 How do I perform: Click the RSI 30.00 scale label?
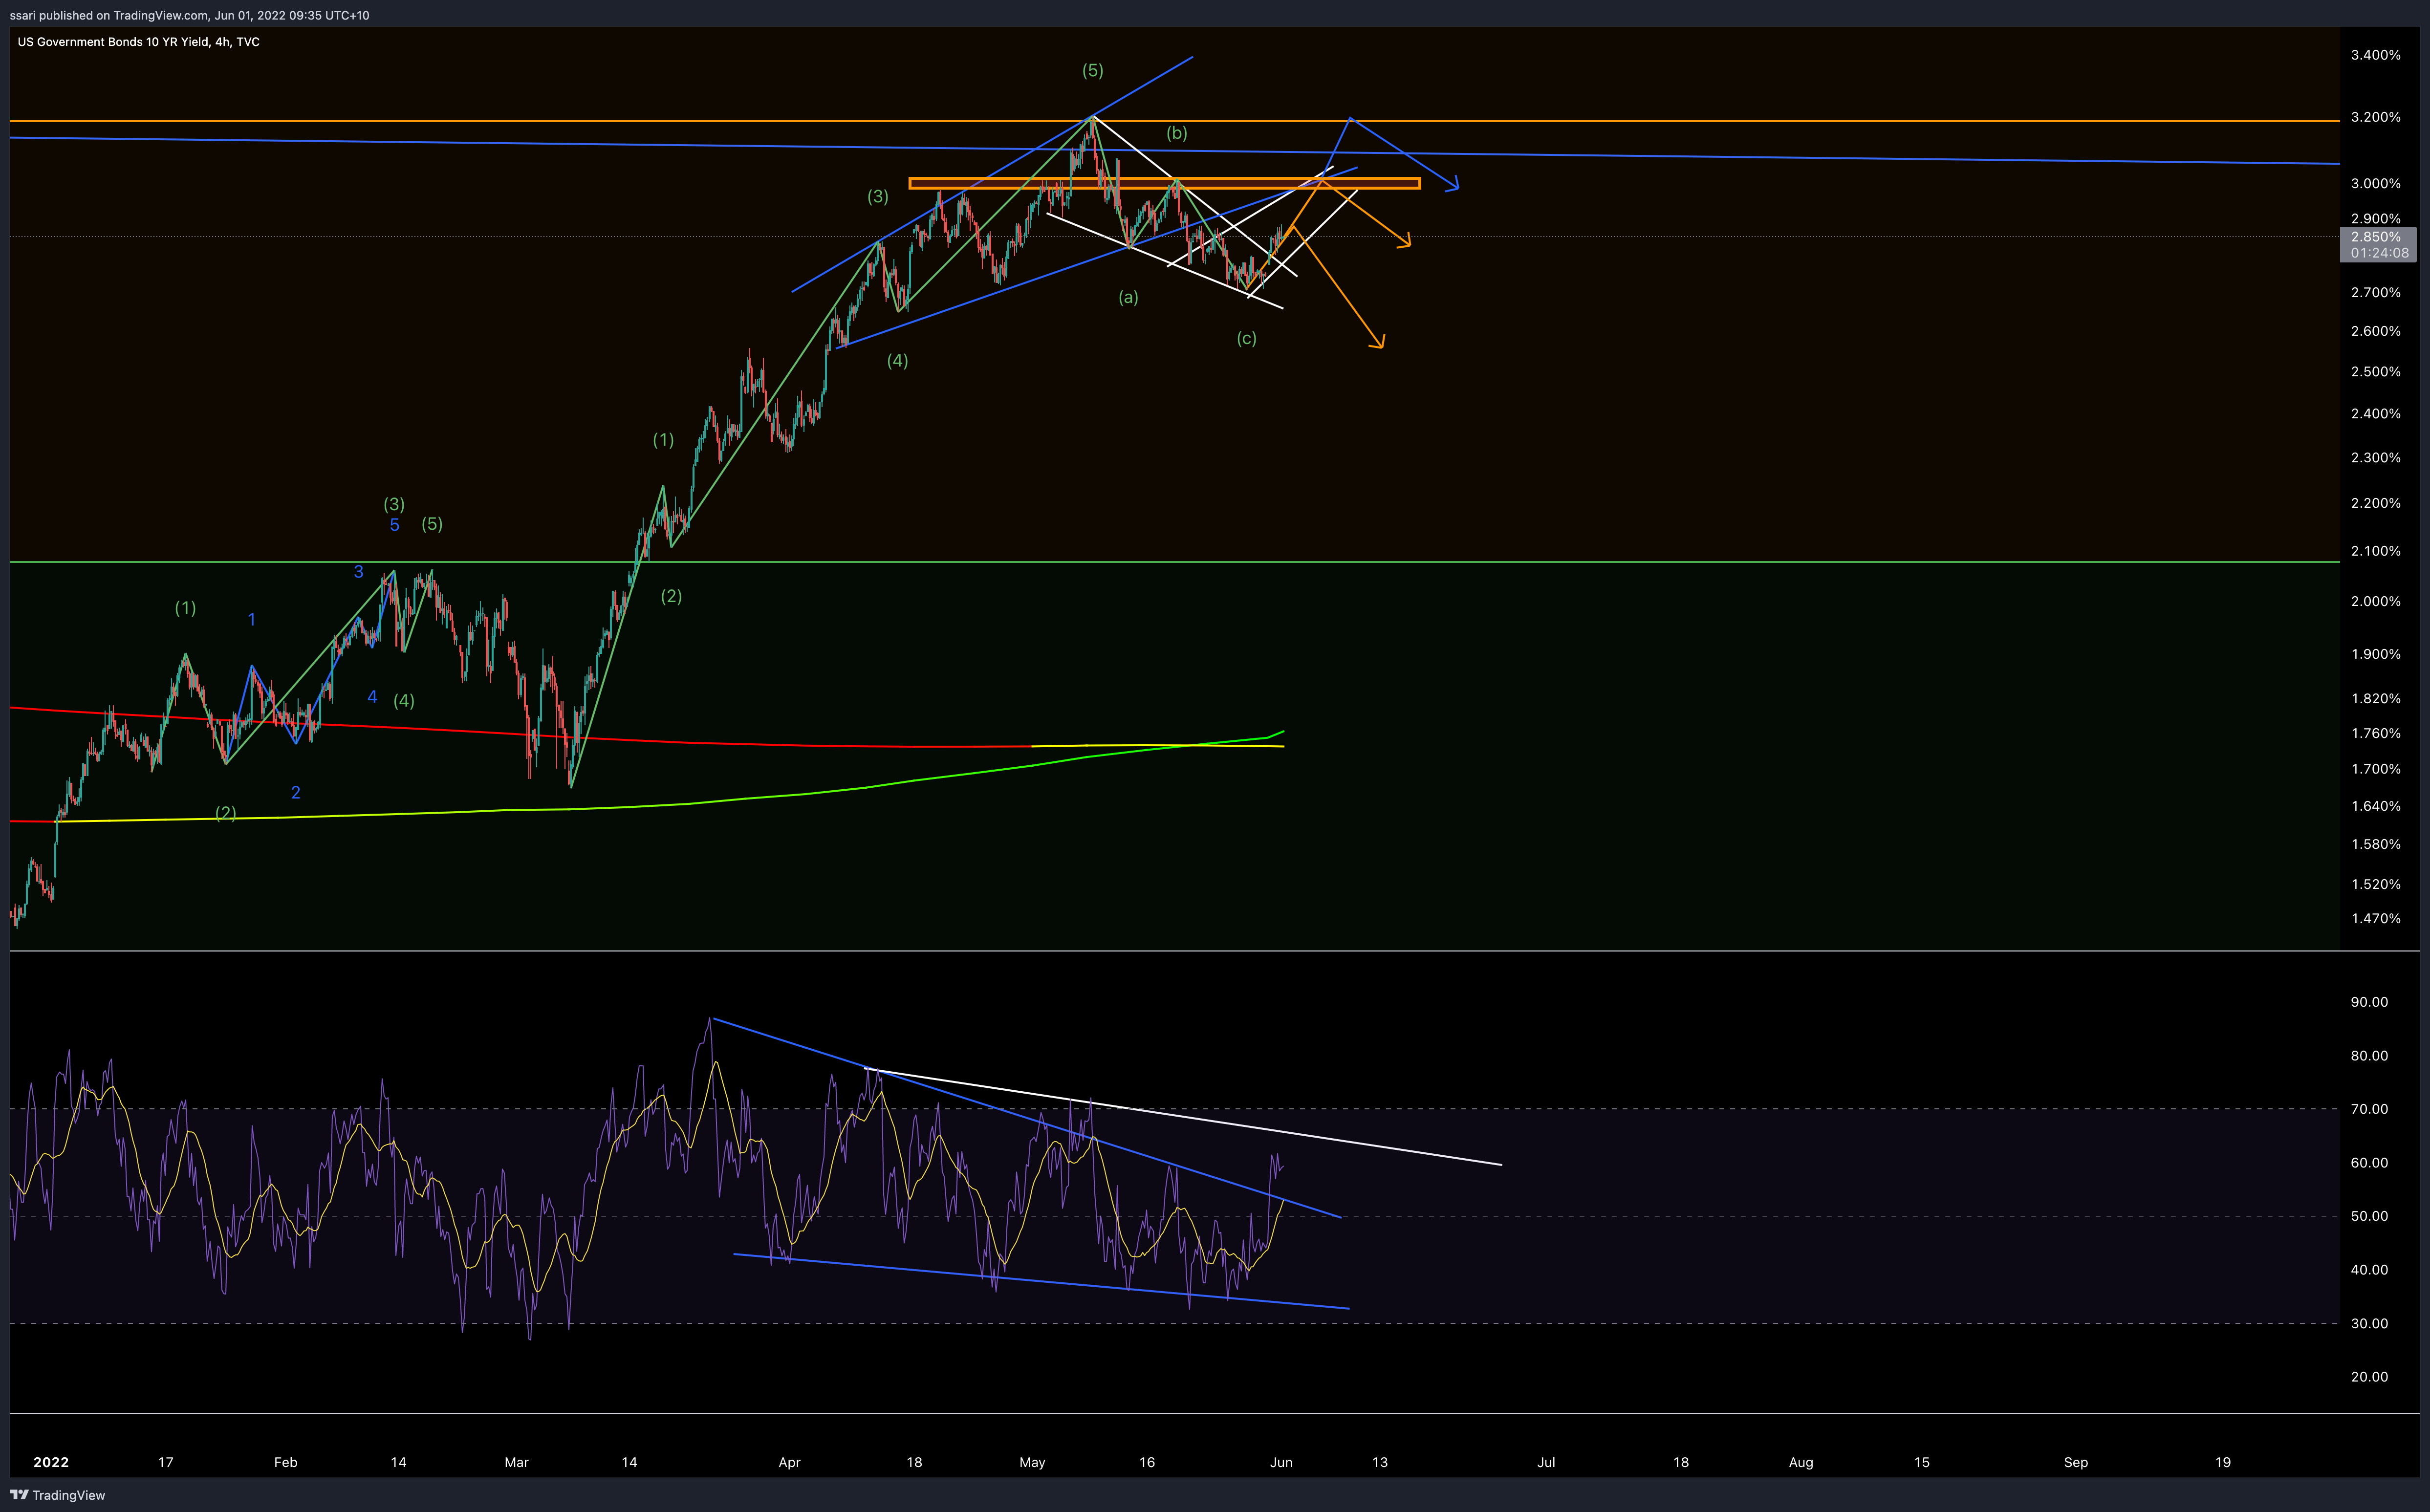pyautogui.click(x=2369, y=1323)
